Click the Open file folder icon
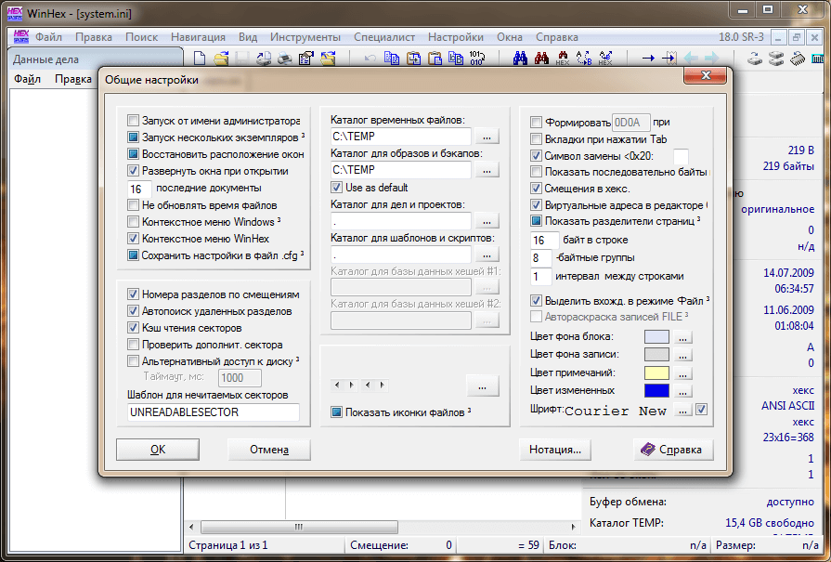This screenshot has width=831, height=562. click(x=221, y=58)
